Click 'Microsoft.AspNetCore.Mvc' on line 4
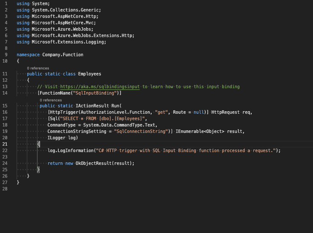This screenshot has height=233, width=313. pos(63,23)
